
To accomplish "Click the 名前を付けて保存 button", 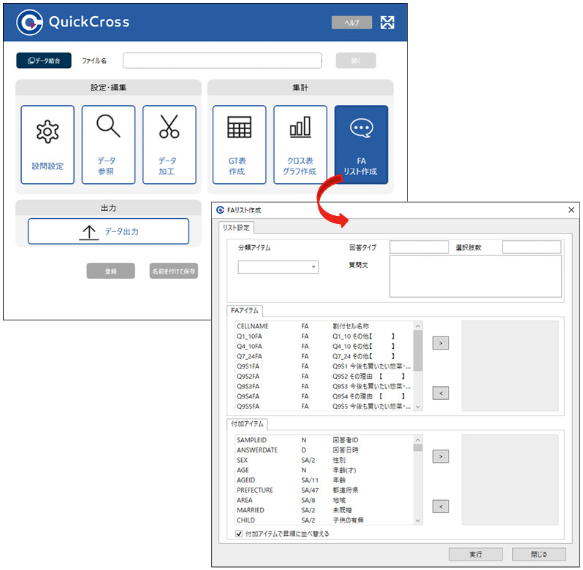I will (174, 271).
